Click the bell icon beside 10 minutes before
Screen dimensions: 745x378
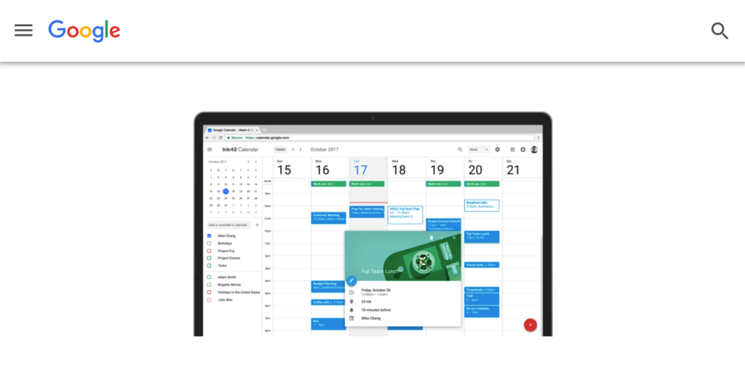point(351,310)
